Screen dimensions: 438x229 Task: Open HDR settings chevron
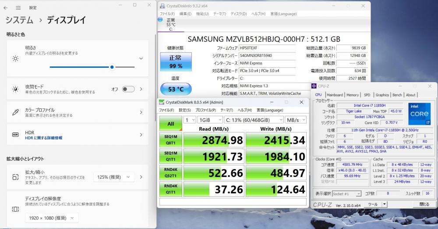tap(141, 135)
